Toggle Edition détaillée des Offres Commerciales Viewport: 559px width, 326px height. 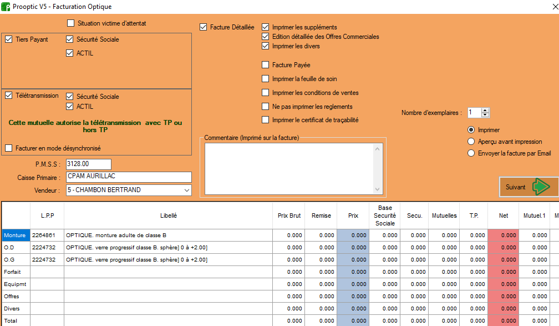[265, 37]
